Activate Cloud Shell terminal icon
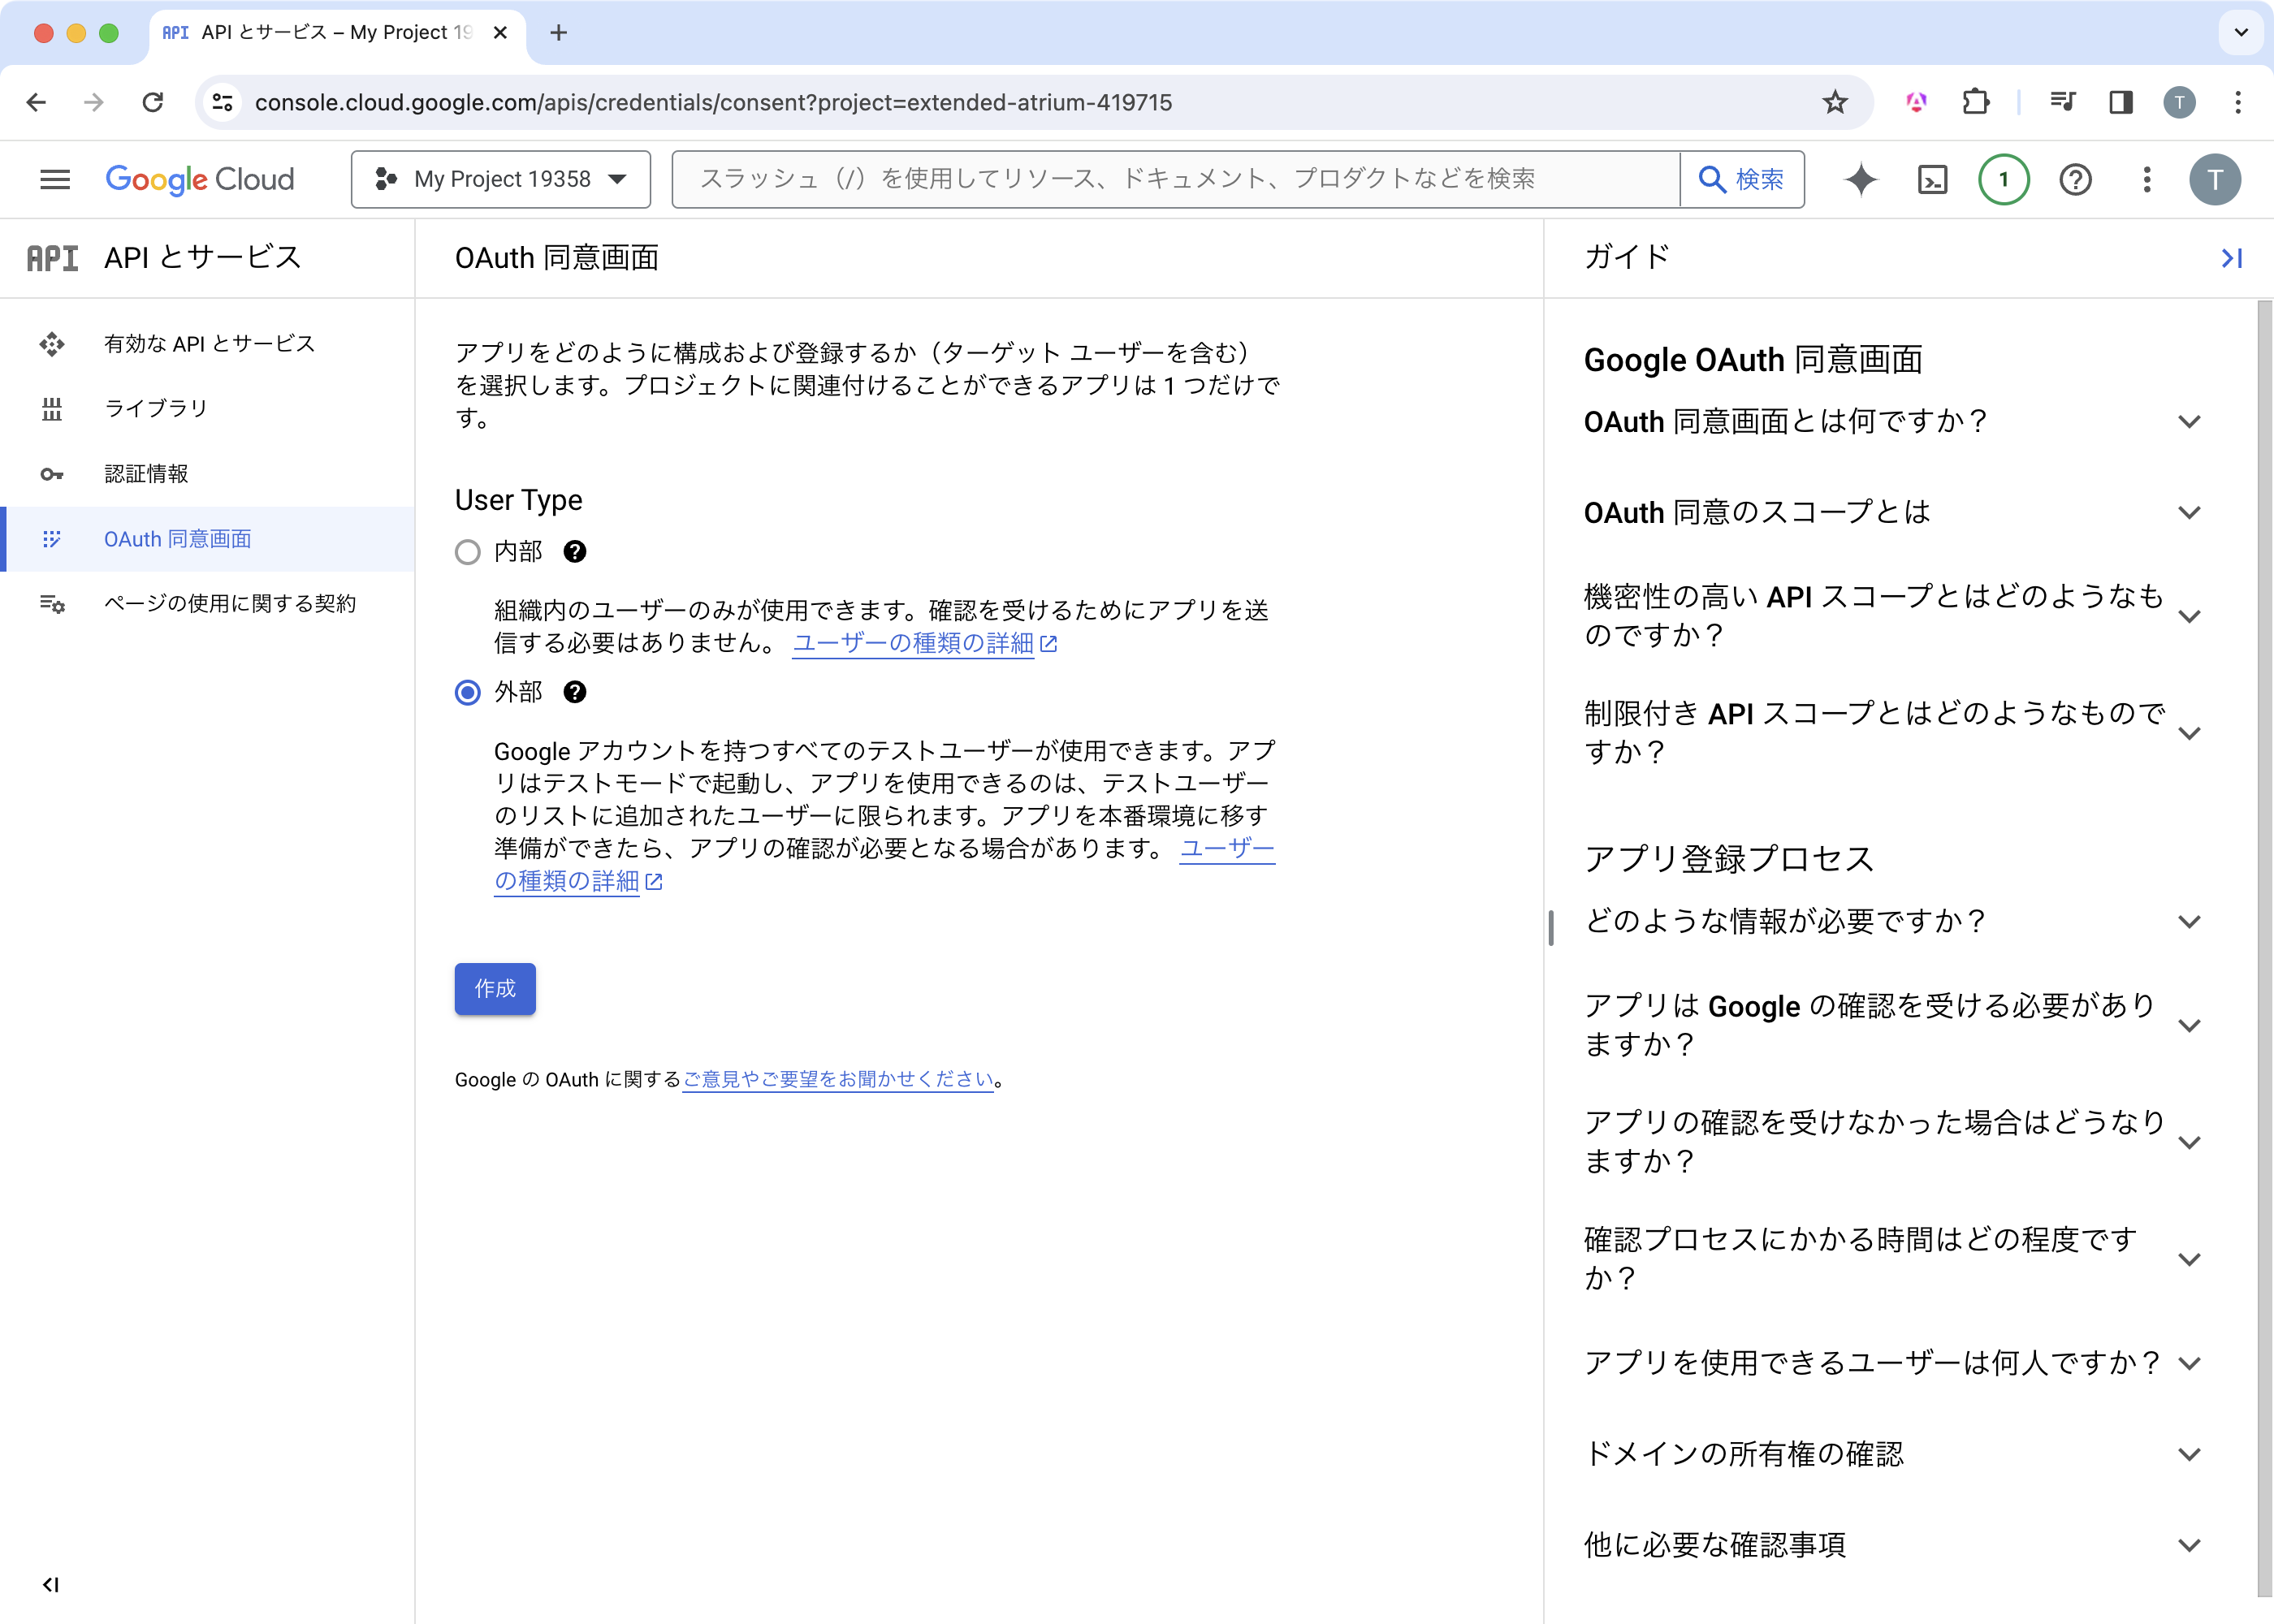This screenshot has width=2274, height=1624. tap(1932, 180)
